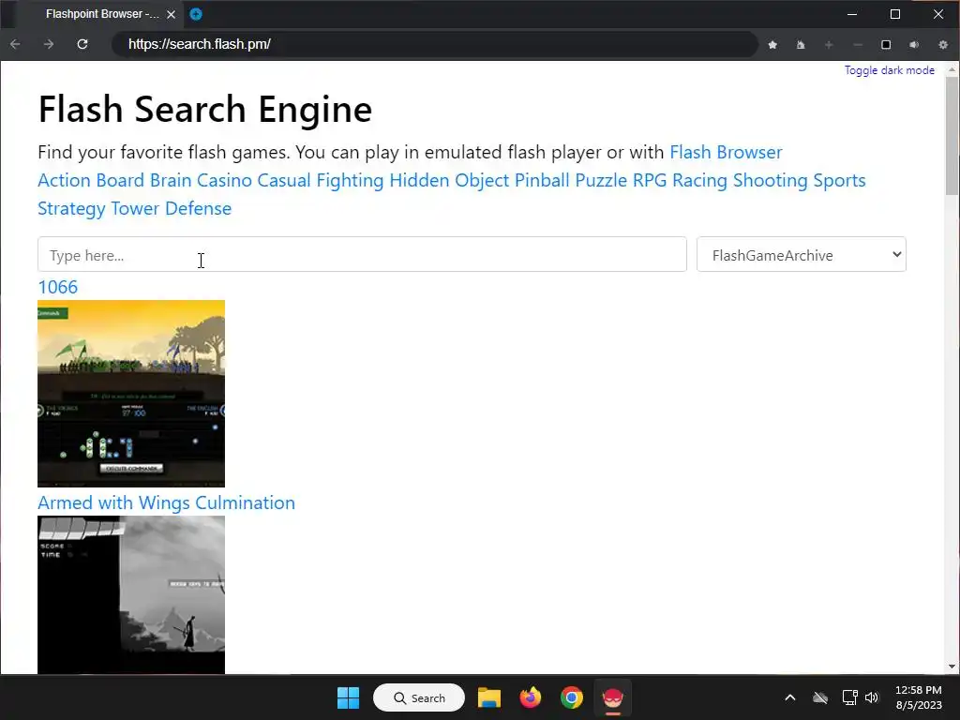Bookmark the page with the star icon
Image resolution: width=960 pixels, height=720 pixels.
click(772, 45)
